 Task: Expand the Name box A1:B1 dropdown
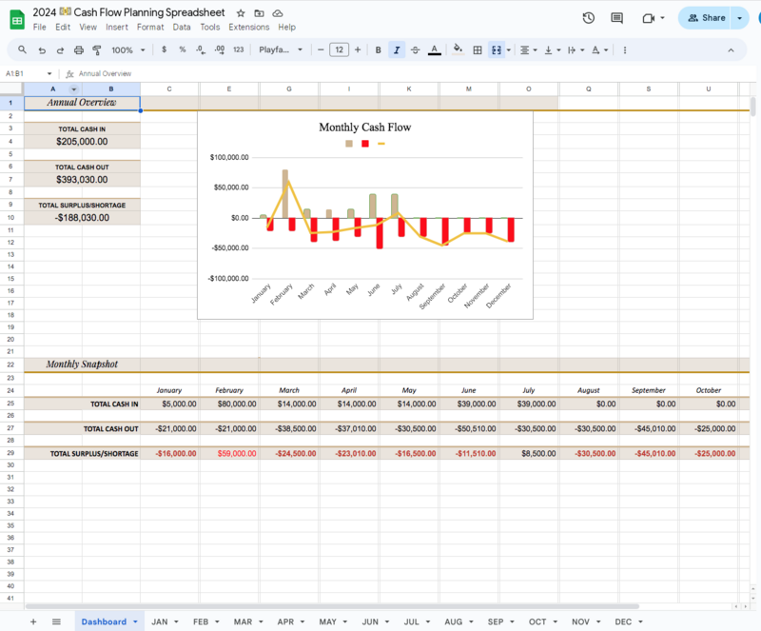click(x=49, y=74)
